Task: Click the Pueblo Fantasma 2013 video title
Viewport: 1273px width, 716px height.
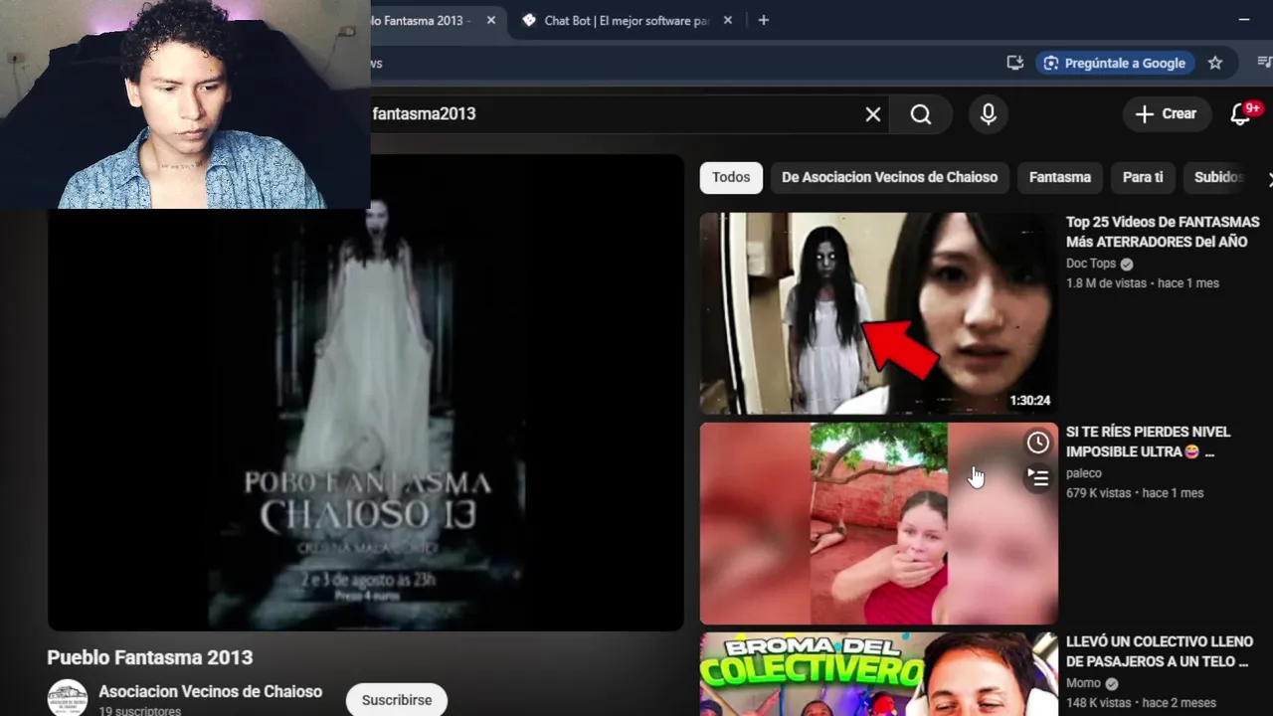Action: pos(150,657)
